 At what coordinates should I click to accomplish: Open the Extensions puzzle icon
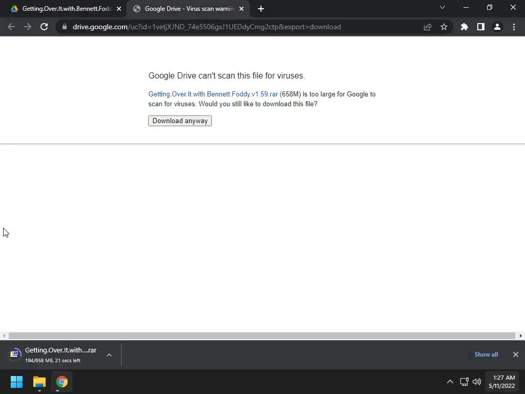(x=464, y=27)
